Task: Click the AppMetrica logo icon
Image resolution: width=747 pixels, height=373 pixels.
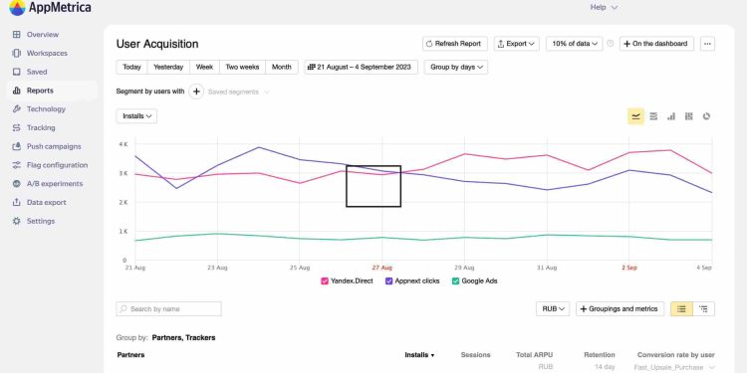Action: pos(17,8)
